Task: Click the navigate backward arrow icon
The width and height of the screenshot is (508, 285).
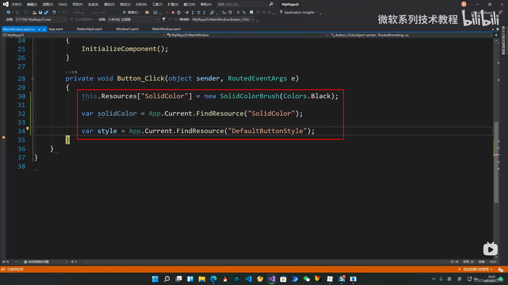Action: 8,12
